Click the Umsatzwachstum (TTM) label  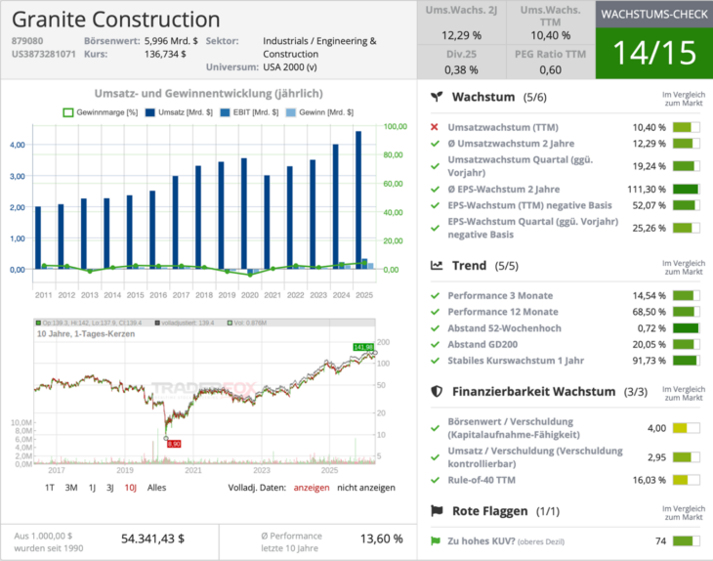pyautogui.click(x=503, y=127)
